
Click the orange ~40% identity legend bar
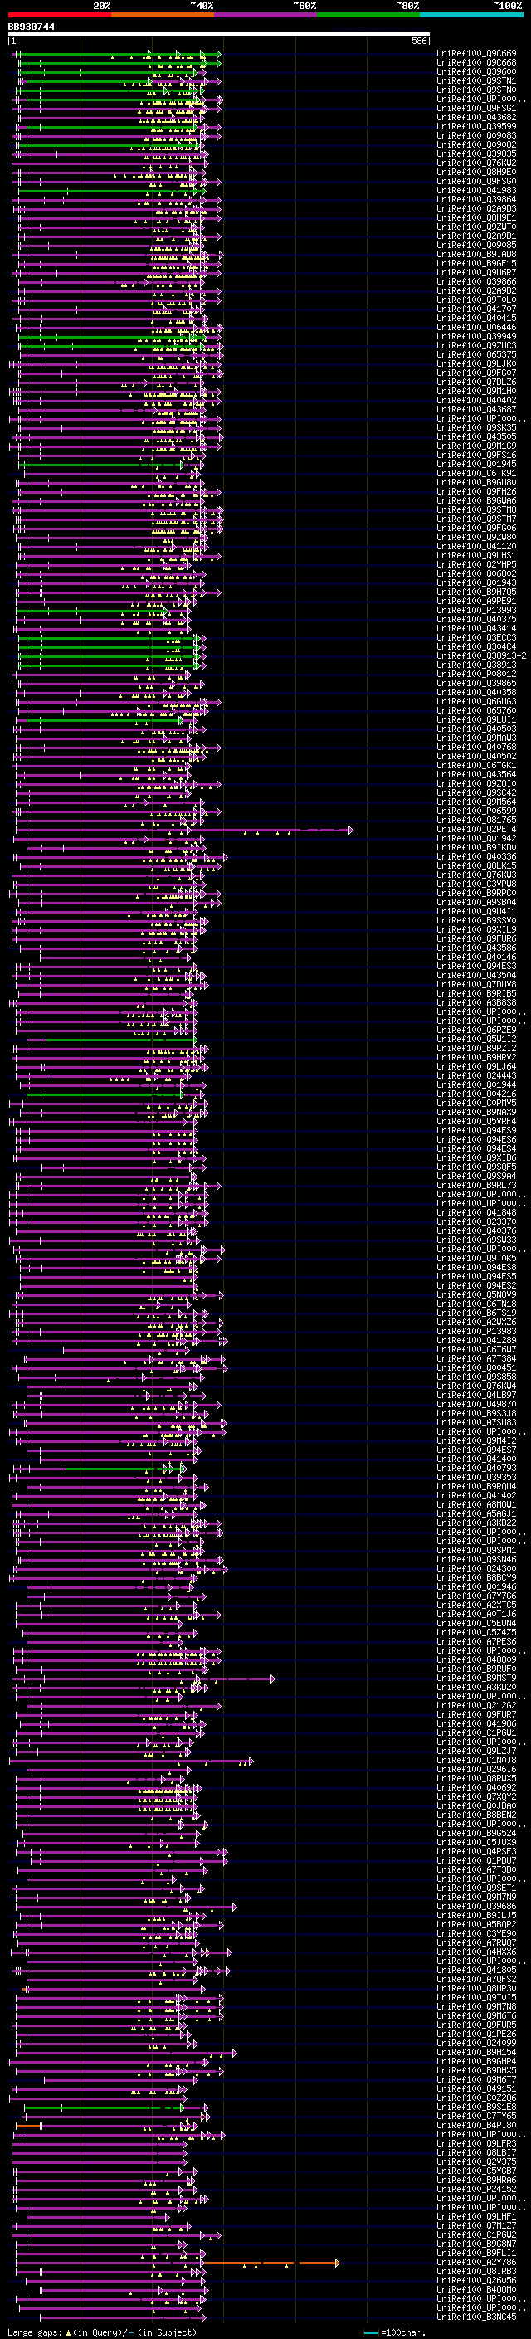tap(163, 15)
